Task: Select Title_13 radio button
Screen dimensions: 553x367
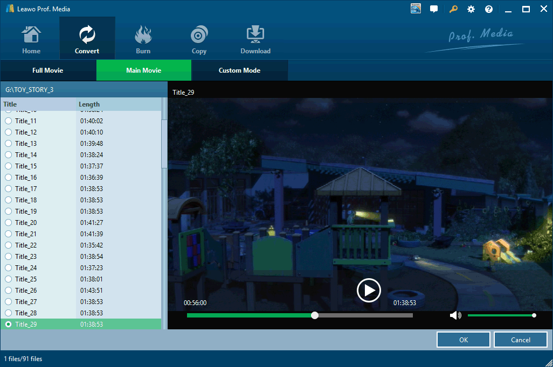Action: (x=9, y=143)
